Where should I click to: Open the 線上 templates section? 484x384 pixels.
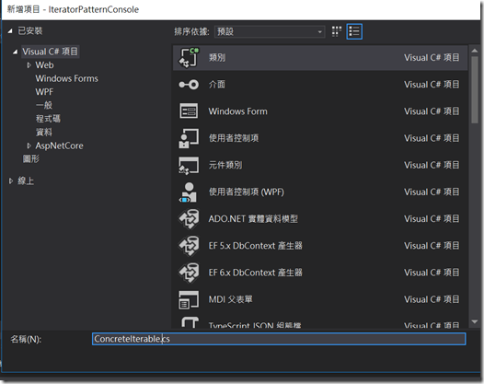[26, 180]
